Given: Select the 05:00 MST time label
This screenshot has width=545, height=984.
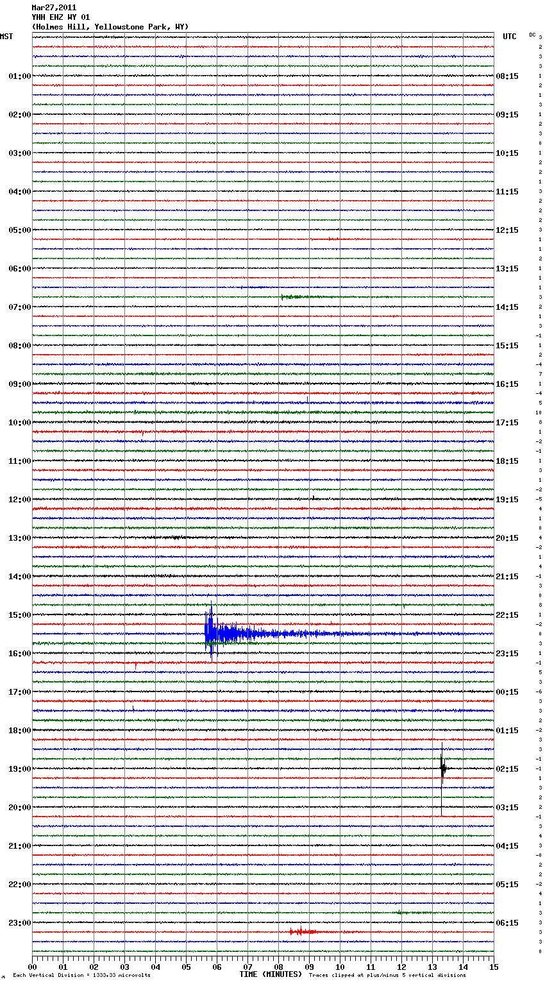Looking at the screenshot, I should pyautogui.click(x=20, y=230).
